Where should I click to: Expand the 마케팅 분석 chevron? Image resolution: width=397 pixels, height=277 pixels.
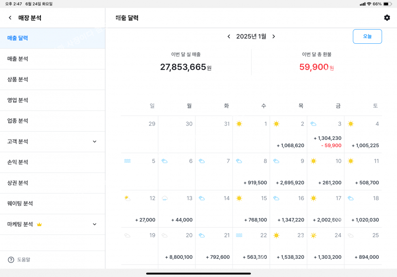94,224
